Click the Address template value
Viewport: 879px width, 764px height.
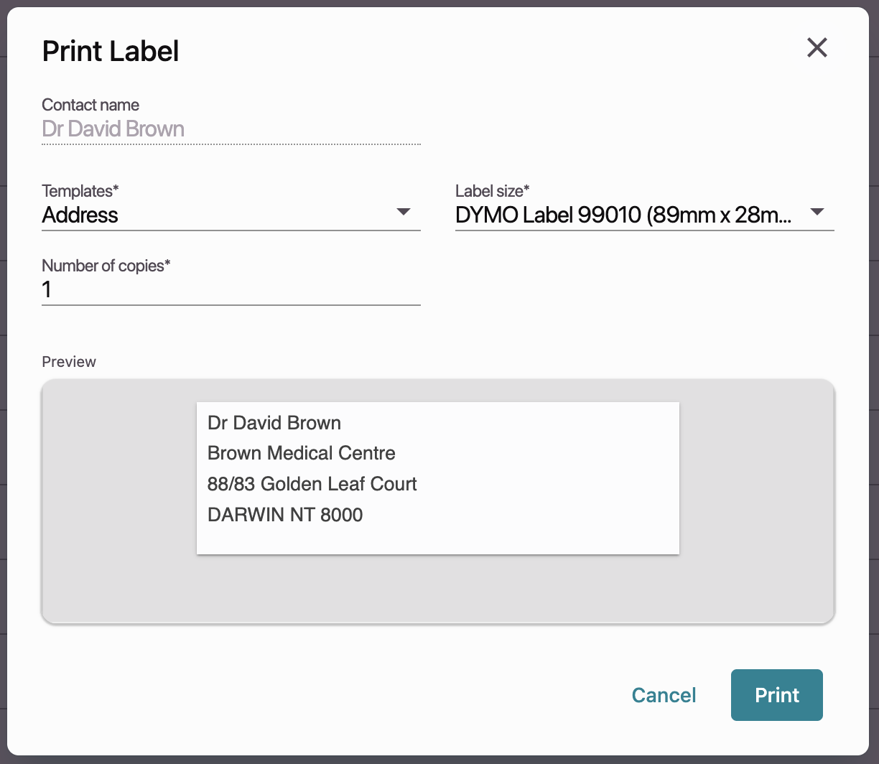pyautogui.click(x=80, y=215)
